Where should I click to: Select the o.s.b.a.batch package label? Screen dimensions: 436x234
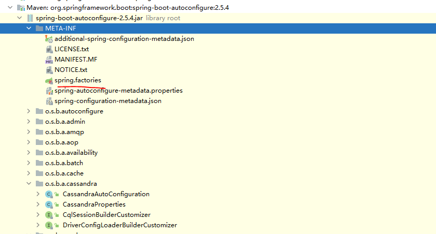point(64,163)
